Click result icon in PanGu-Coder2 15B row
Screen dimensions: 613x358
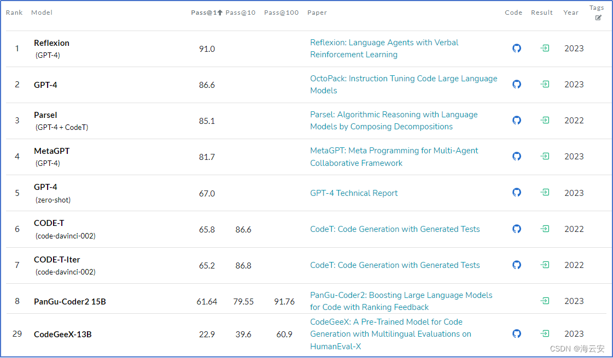(545, 301)
